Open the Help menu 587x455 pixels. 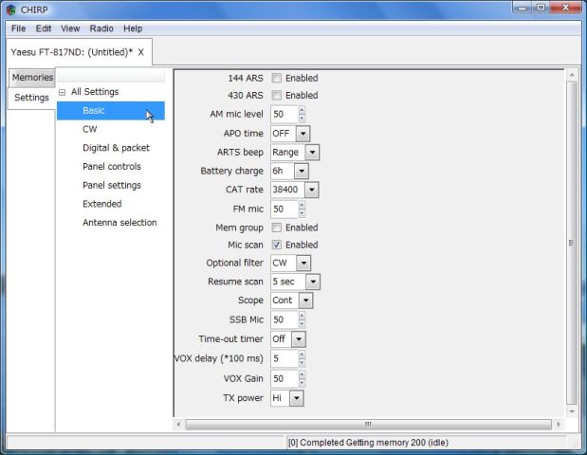(133, 28)
